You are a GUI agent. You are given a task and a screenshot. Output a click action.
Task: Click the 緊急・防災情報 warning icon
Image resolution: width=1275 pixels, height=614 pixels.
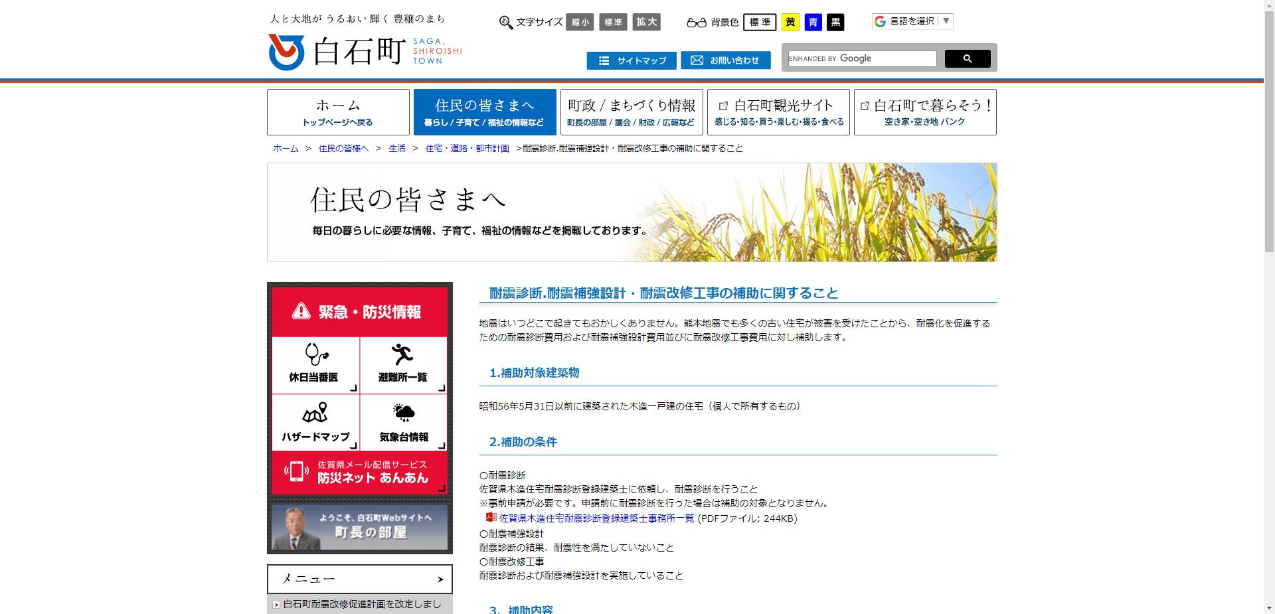[x=301, y=311]
